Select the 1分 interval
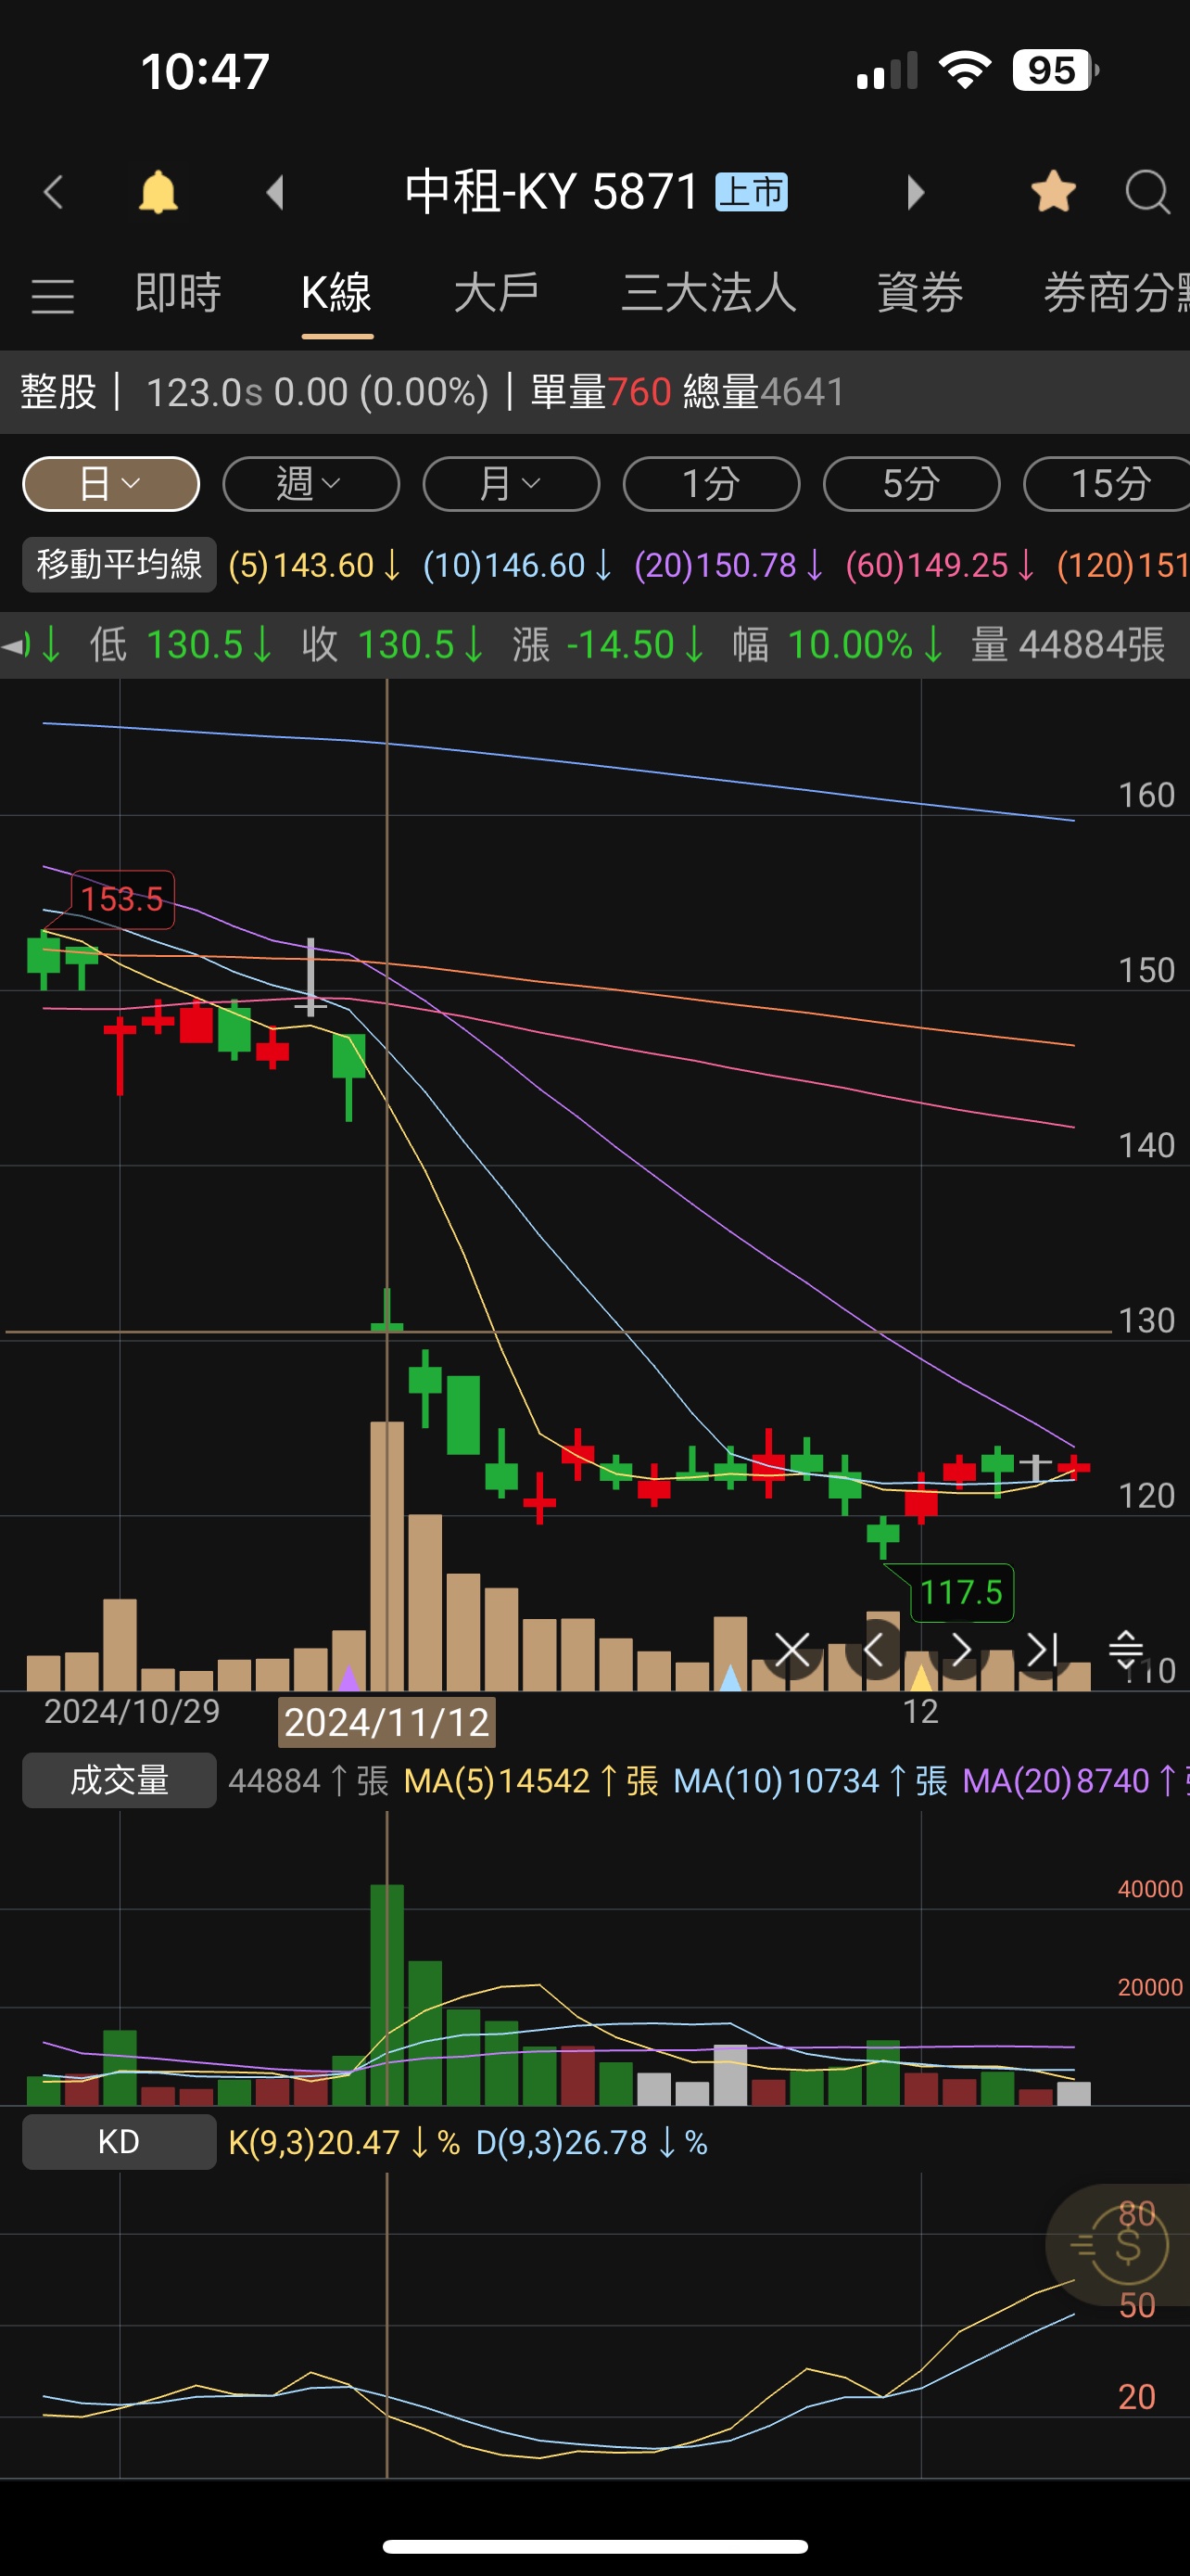1190x2576 pixels. click(712, 484)
